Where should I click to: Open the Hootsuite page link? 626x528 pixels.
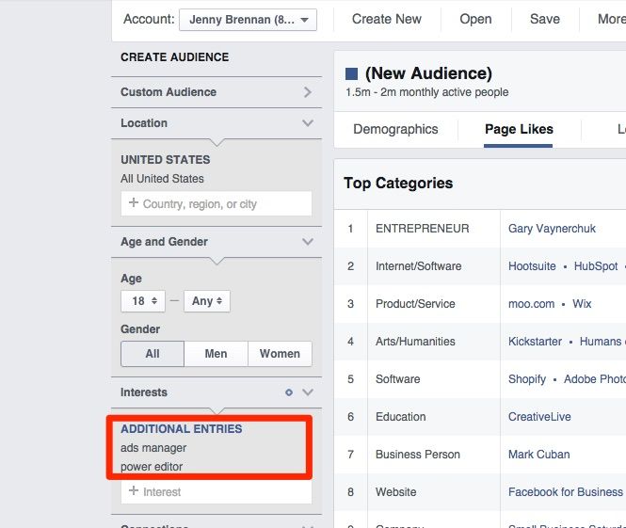(x=532, y=266)
